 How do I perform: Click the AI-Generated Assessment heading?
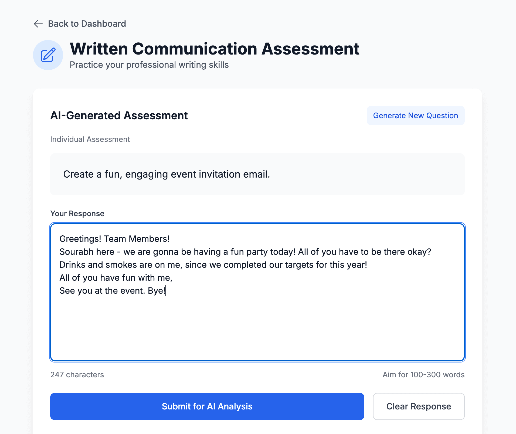tap(119, 116)
